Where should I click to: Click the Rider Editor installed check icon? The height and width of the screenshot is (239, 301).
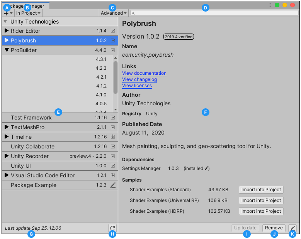[113, 30]
